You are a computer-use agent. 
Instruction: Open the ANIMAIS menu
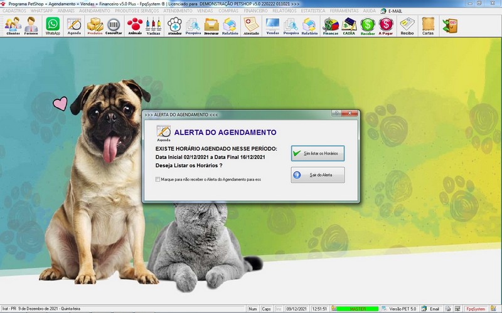click(x=66, y=11)
